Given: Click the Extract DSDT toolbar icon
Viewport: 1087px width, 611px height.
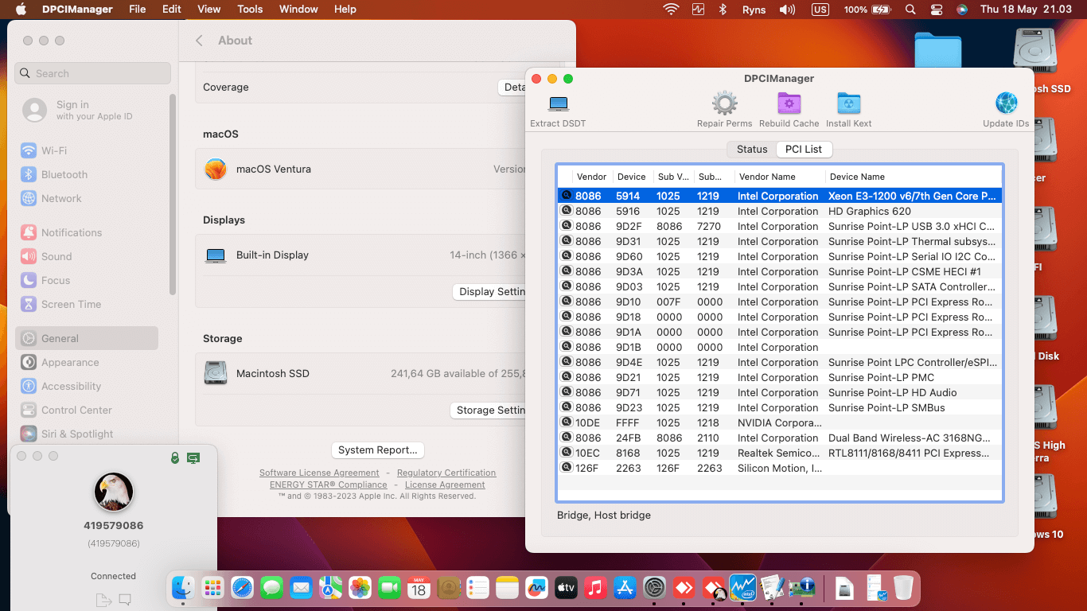Looking at the screenshot, I should coord(559,103).
